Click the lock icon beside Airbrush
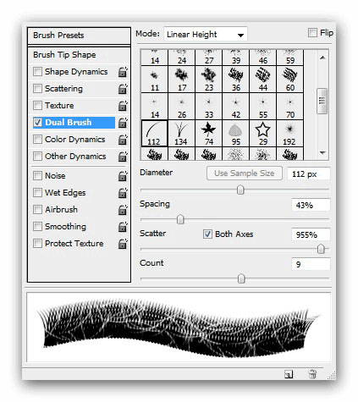This screenshot has height=402, width=358. 123,210
